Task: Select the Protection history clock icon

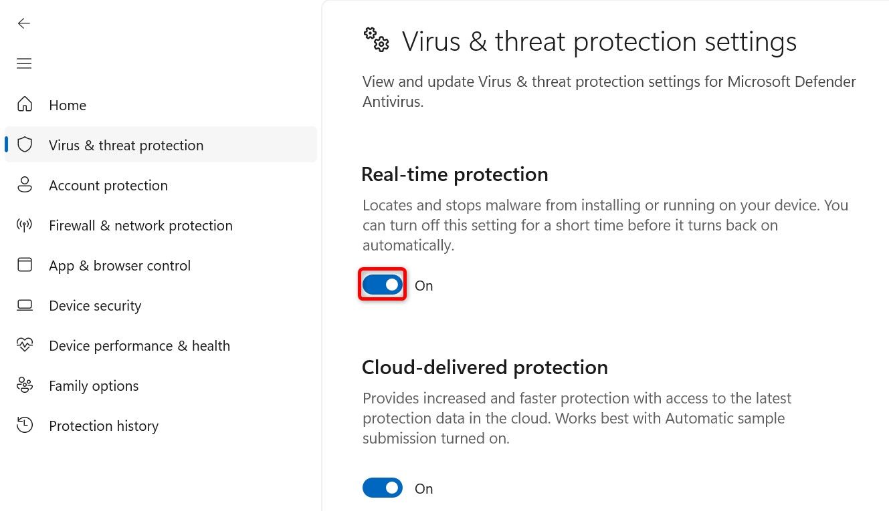Action: (x=24, y=425)
